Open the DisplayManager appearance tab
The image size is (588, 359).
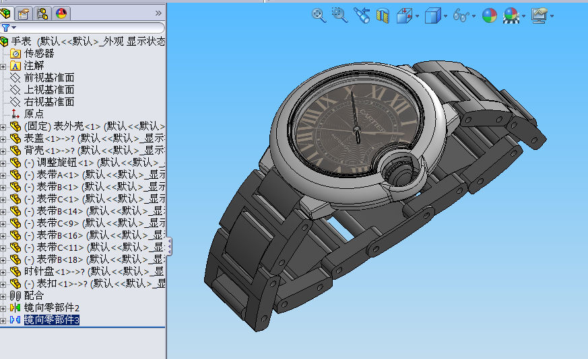coord(61,14)
